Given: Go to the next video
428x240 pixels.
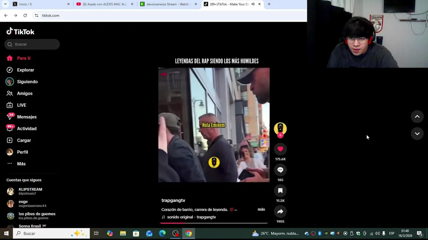Looking at the screenshot, I should (417, 134).
